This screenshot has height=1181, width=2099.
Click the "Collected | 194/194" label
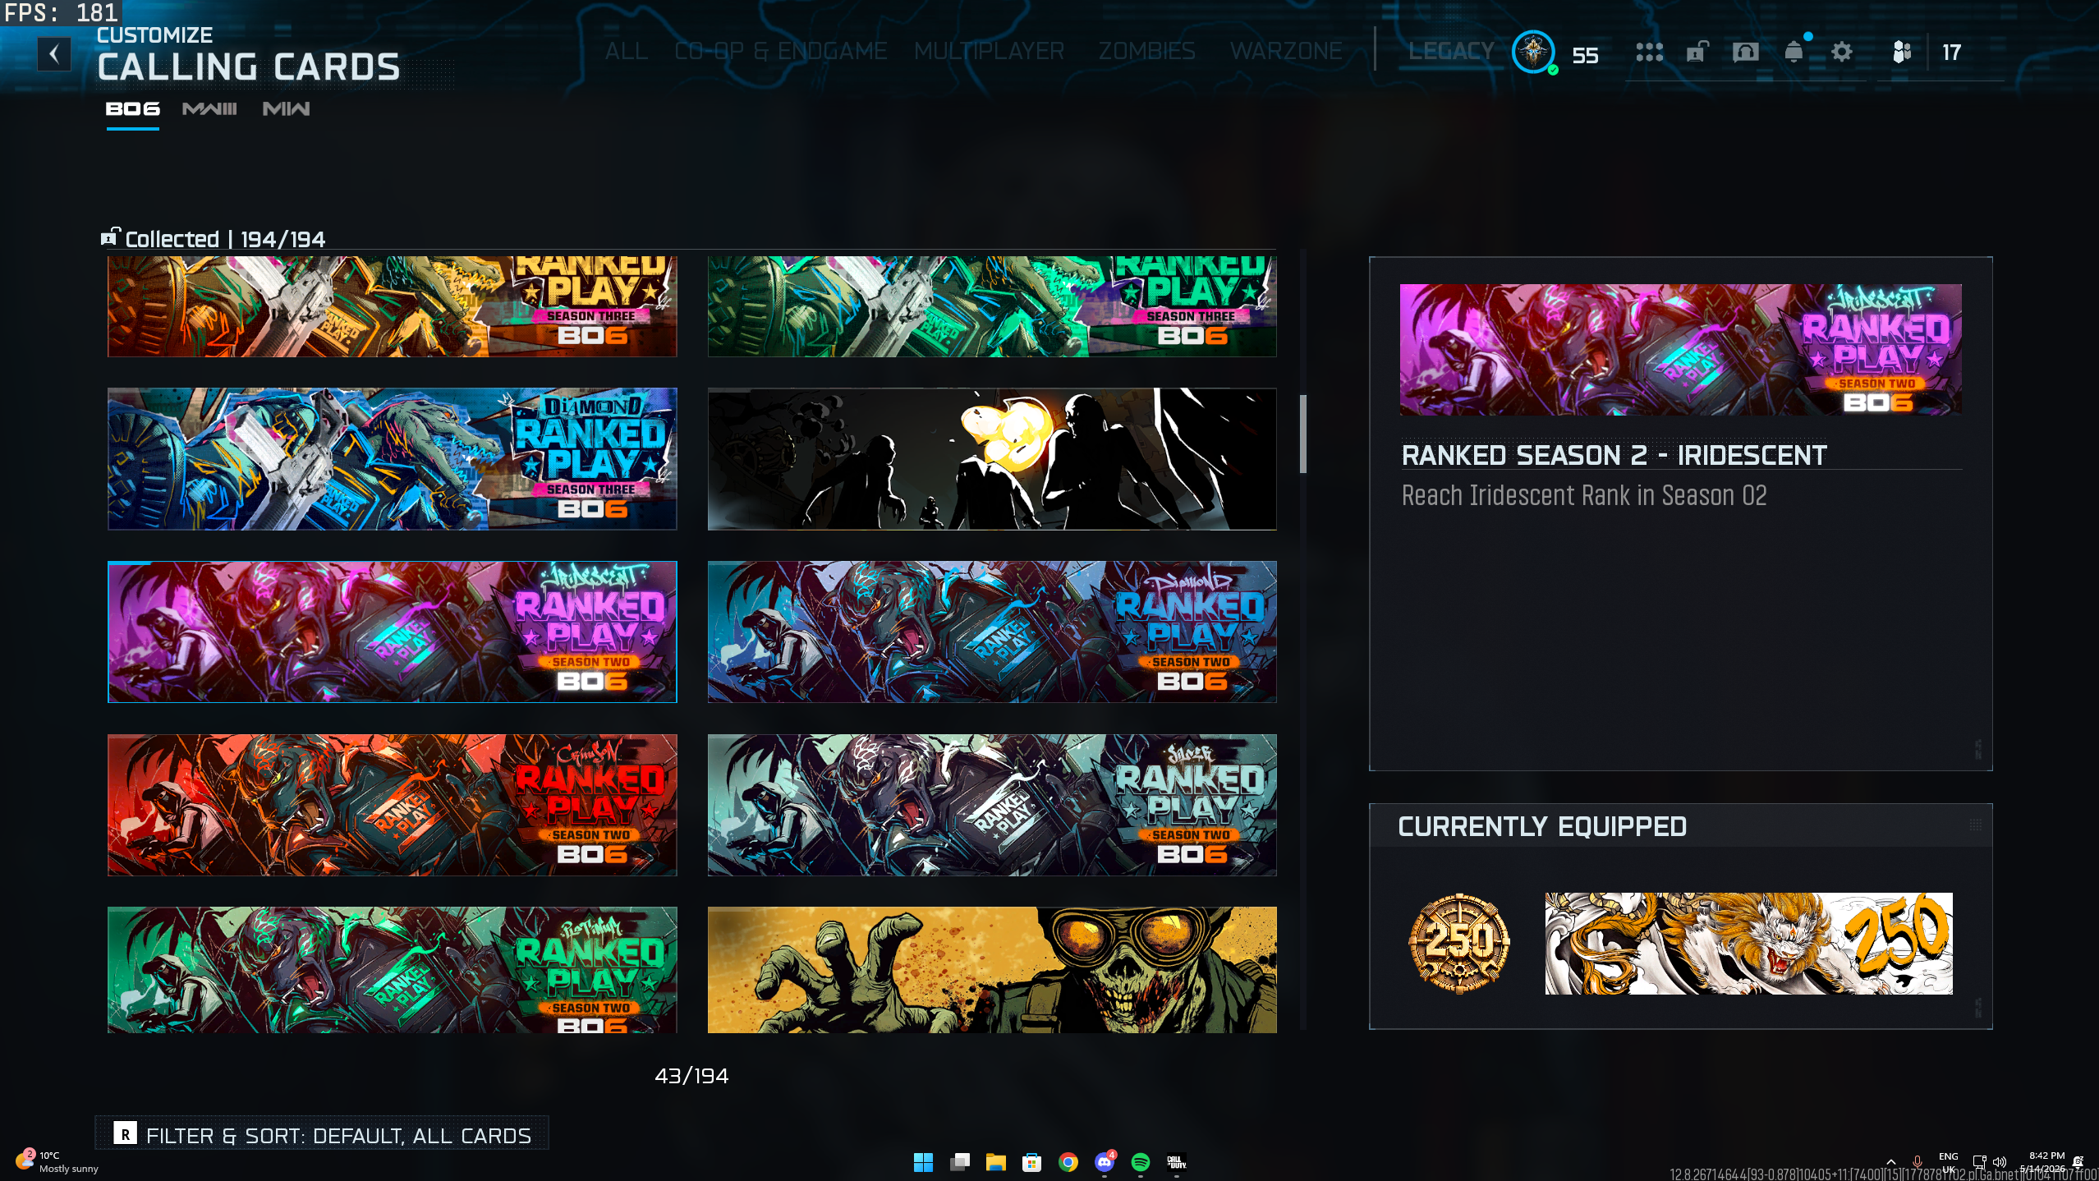[x=225, y=239]
